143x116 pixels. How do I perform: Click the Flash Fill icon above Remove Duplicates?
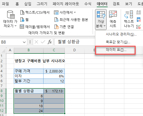click(139, 12)
